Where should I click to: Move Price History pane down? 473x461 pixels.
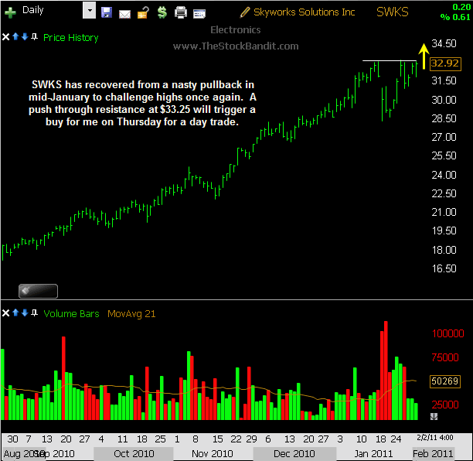click(25, 37)
